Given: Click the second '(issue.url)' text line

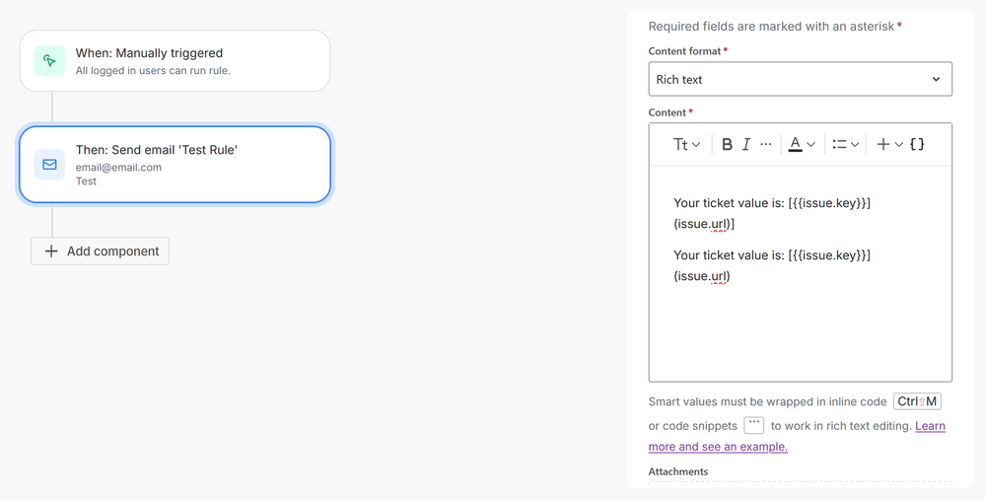Looking at the screenshot, I should tap(702, 276).
